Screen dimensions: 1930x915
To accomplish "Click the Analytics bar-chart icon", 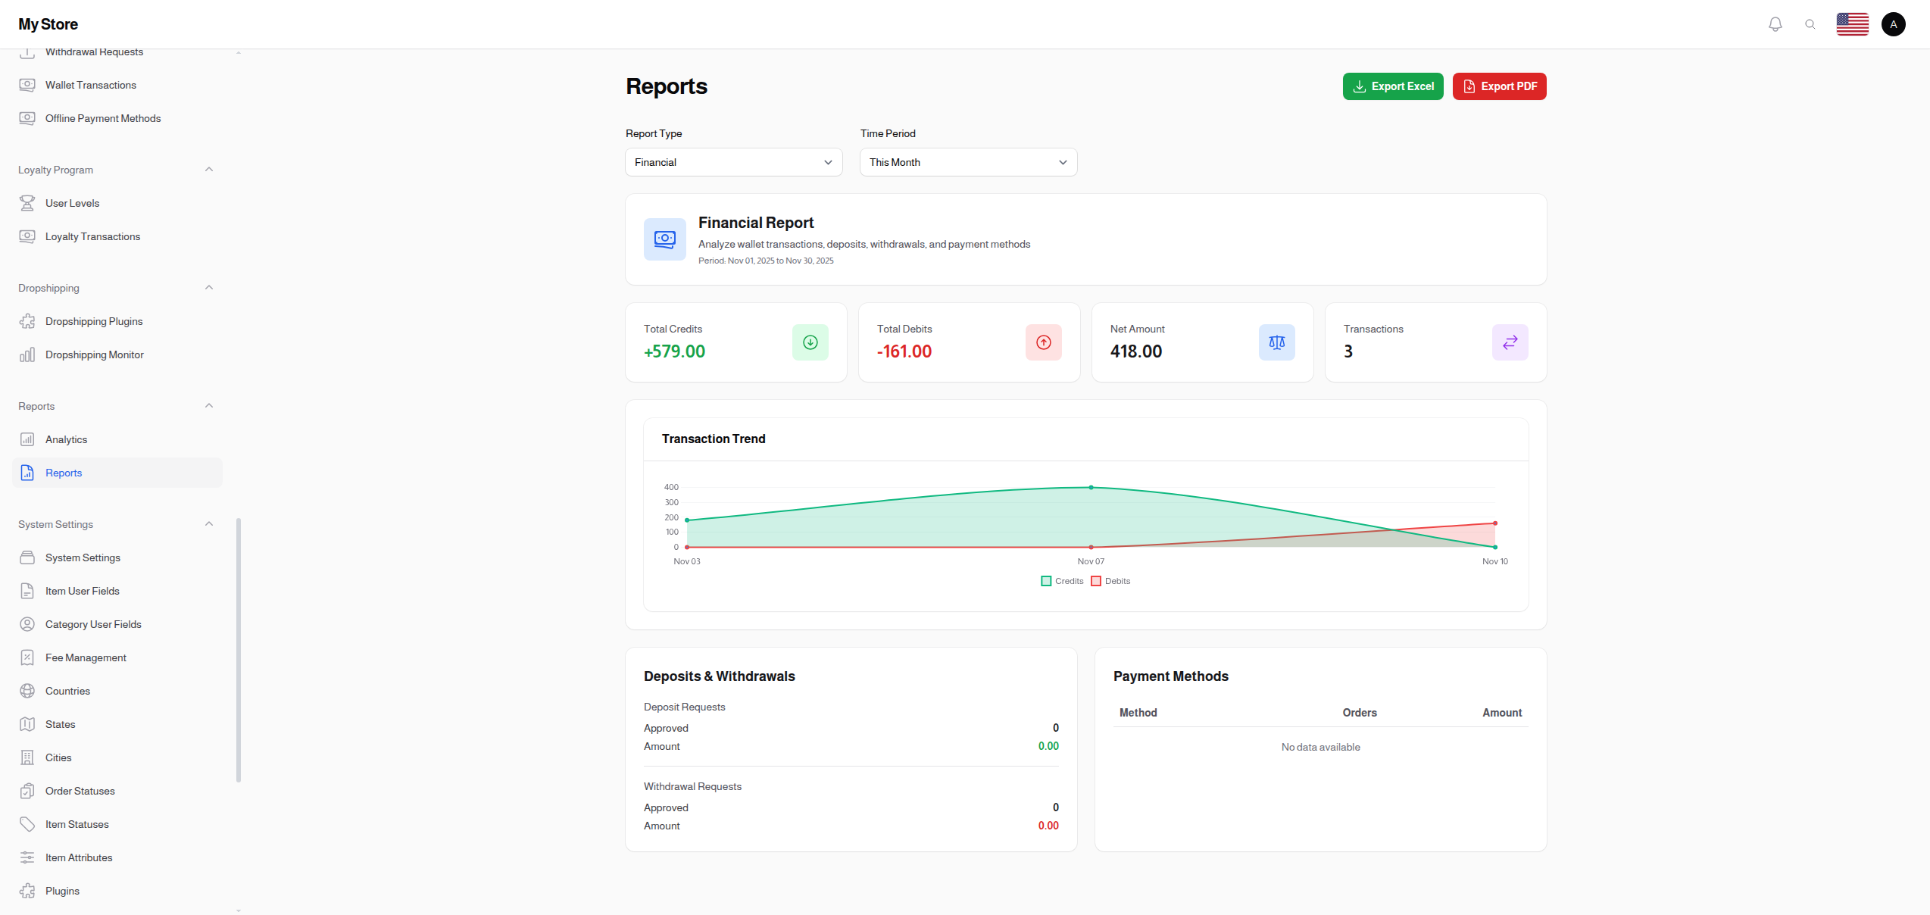I will click(27, 439).
